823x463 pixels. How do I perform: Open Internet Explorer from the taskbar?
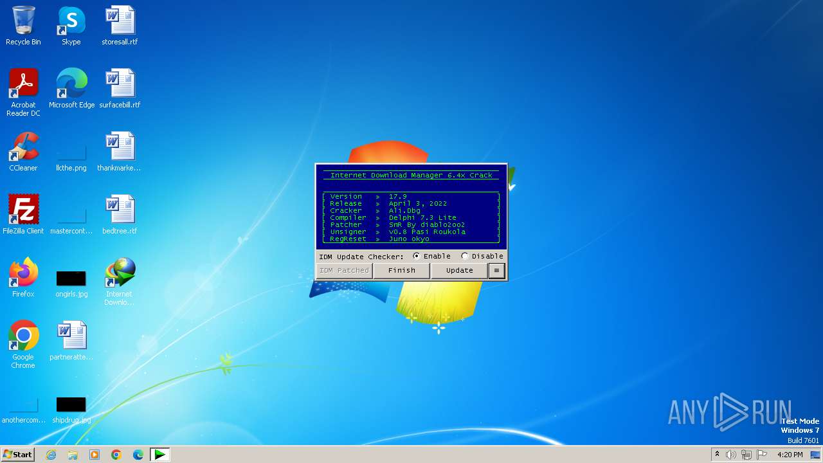pyautogui.click(x=51, y=455)
